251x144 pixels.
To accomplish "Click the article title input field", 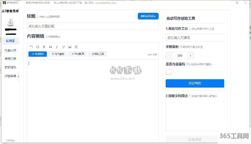I will click(x=93, y=26).
